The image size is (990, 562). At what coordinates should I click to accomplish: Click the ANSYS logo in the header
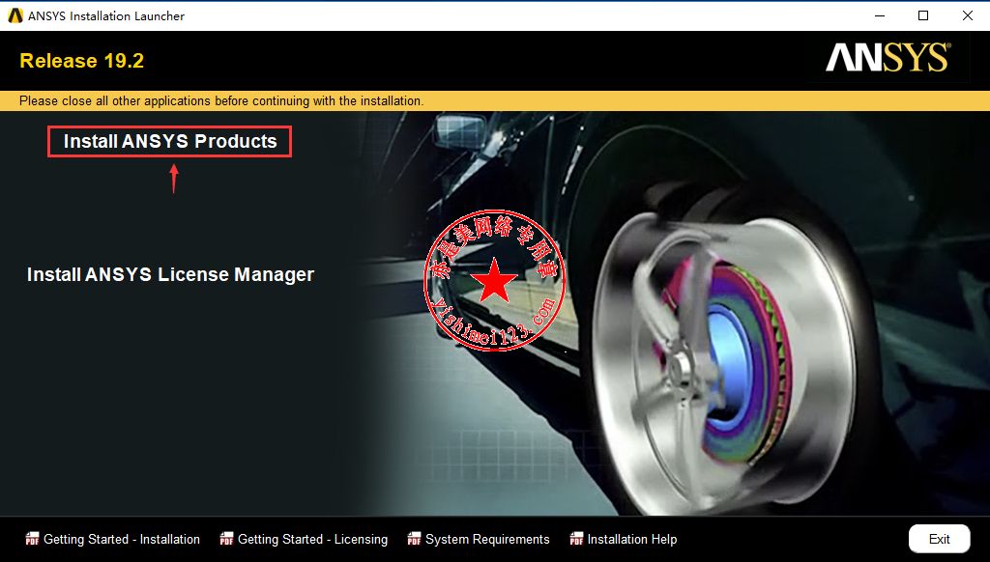click(888, 57)
